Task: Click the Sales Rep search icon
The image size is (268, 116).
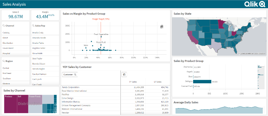Action: 33,26
